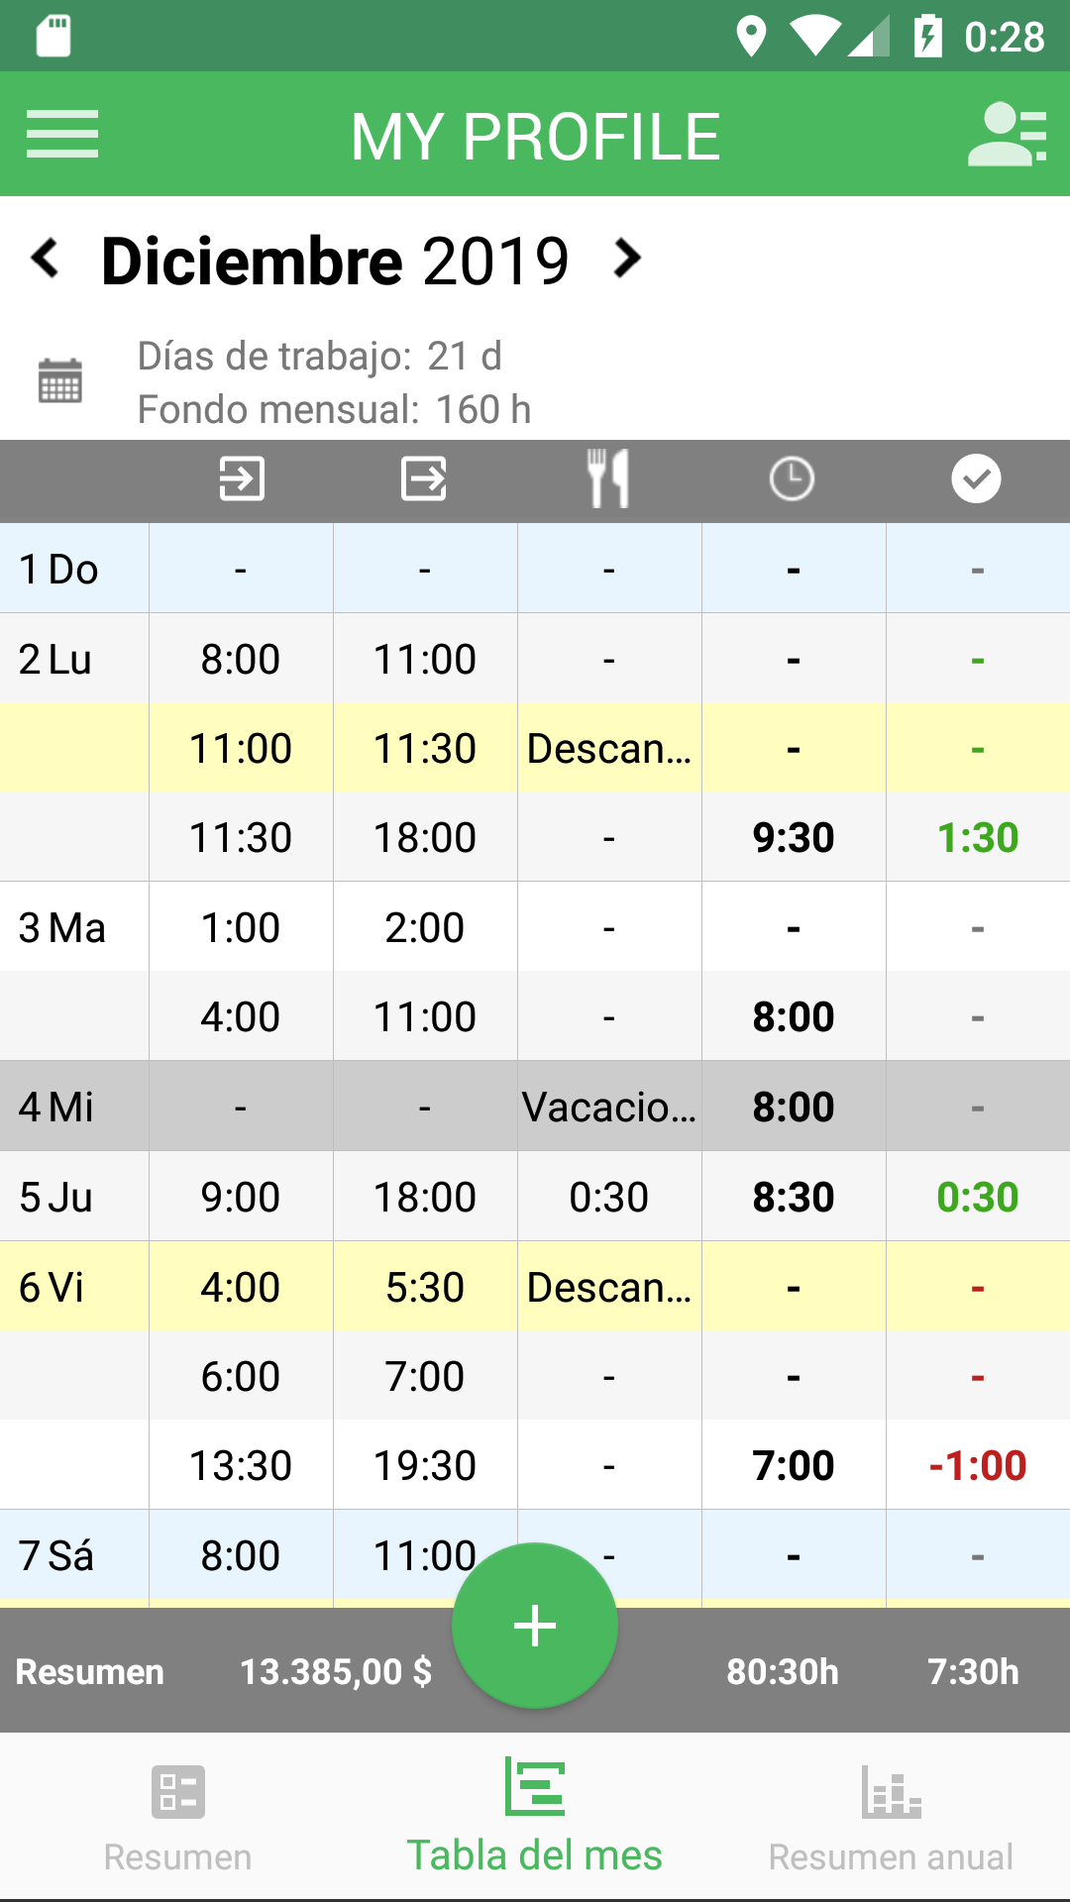Tap the 9:30 worked total for Monday

click(x=794, y=837)
